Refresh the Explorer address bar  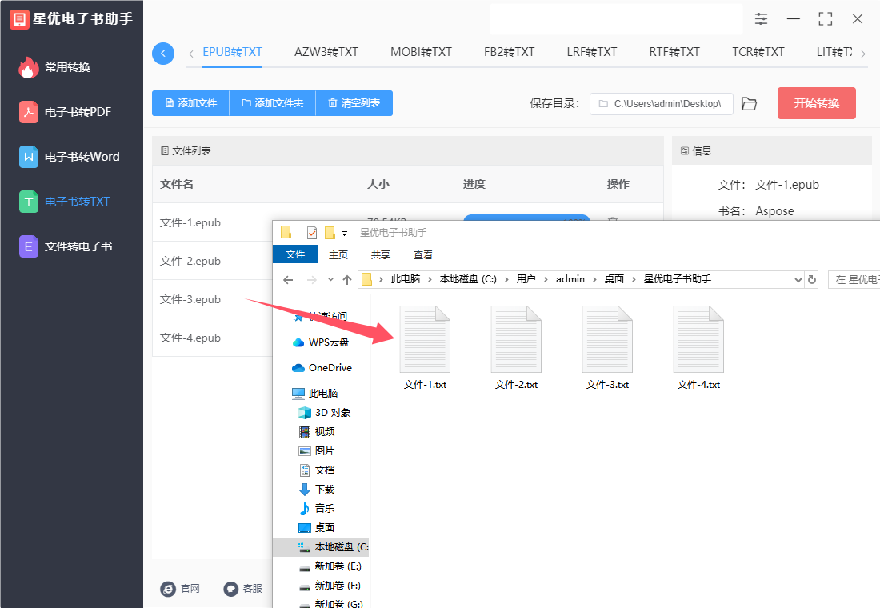click(811, 279)
